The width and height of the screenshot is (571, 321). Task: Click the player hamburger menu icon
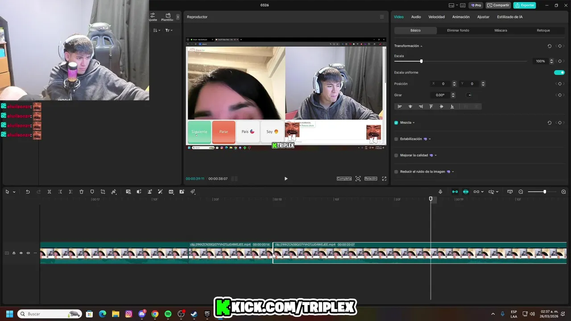point(381,17)
